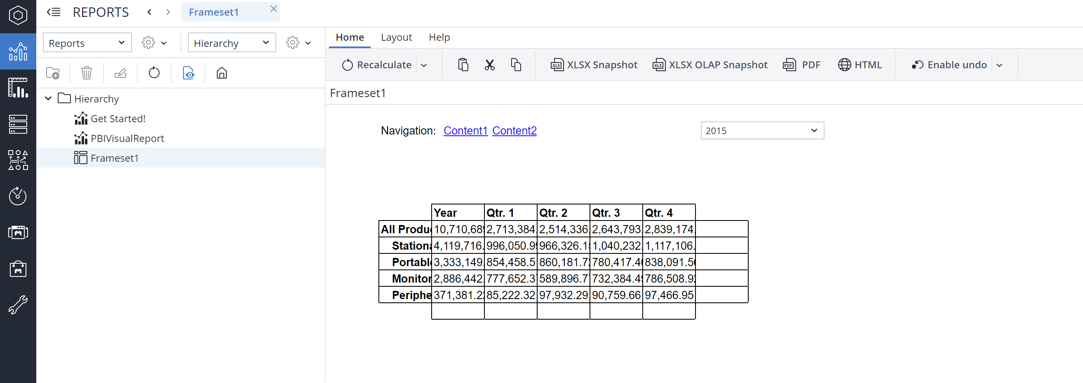
Task: Select PBIVisualReport in the tree
Action: point(127,139)
